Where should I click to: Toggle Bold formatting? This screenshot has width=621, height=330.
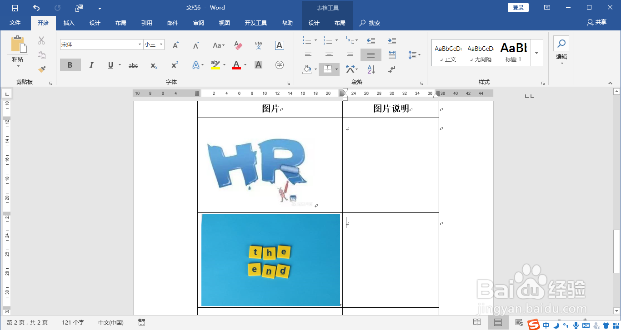(70, 65)
